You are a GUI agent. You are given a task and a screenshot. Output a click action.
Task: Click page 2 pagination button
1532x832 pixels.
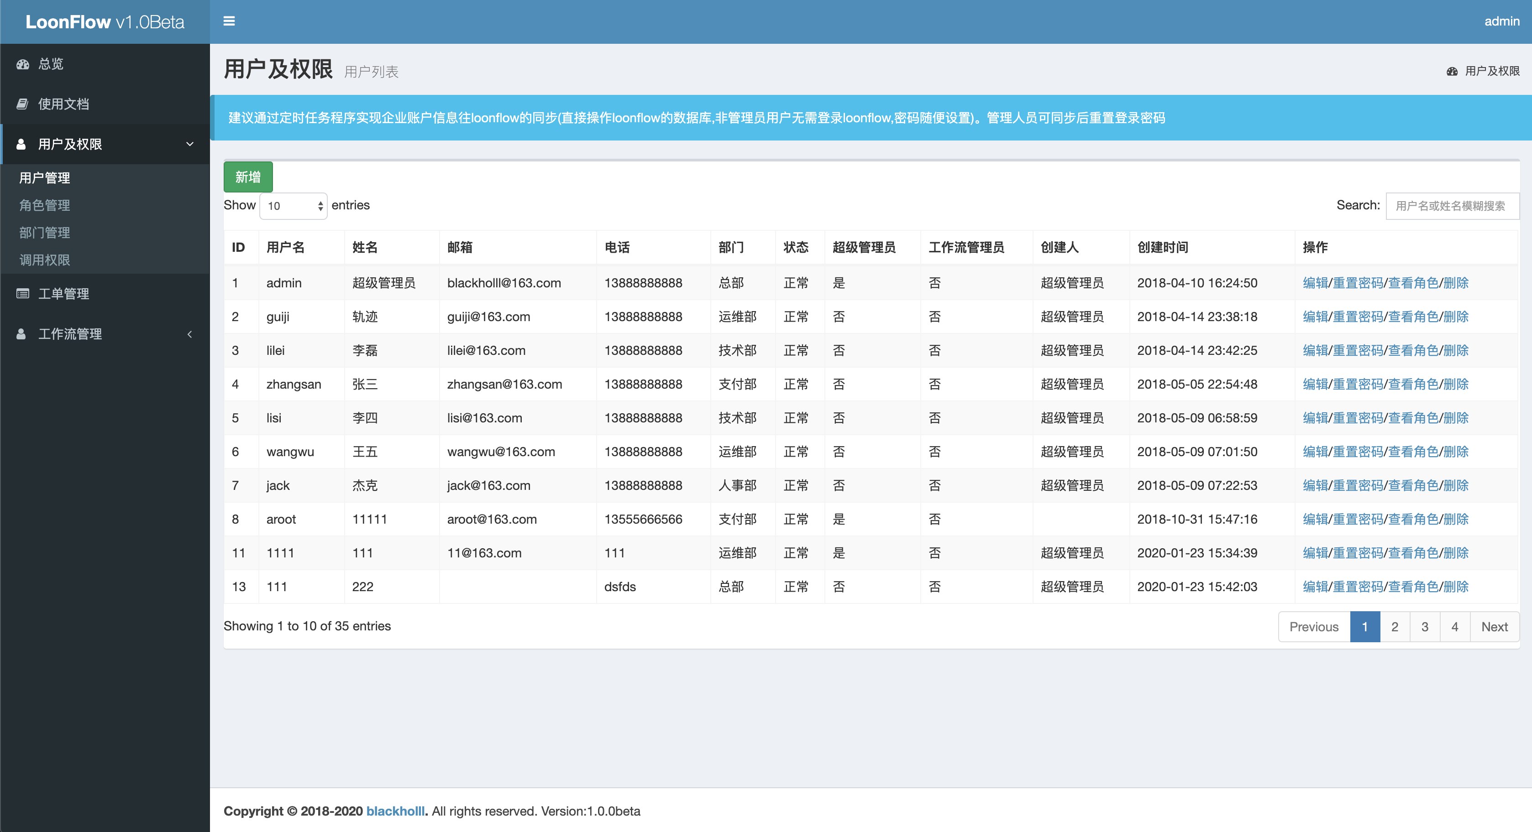(x=1396, y=626)
